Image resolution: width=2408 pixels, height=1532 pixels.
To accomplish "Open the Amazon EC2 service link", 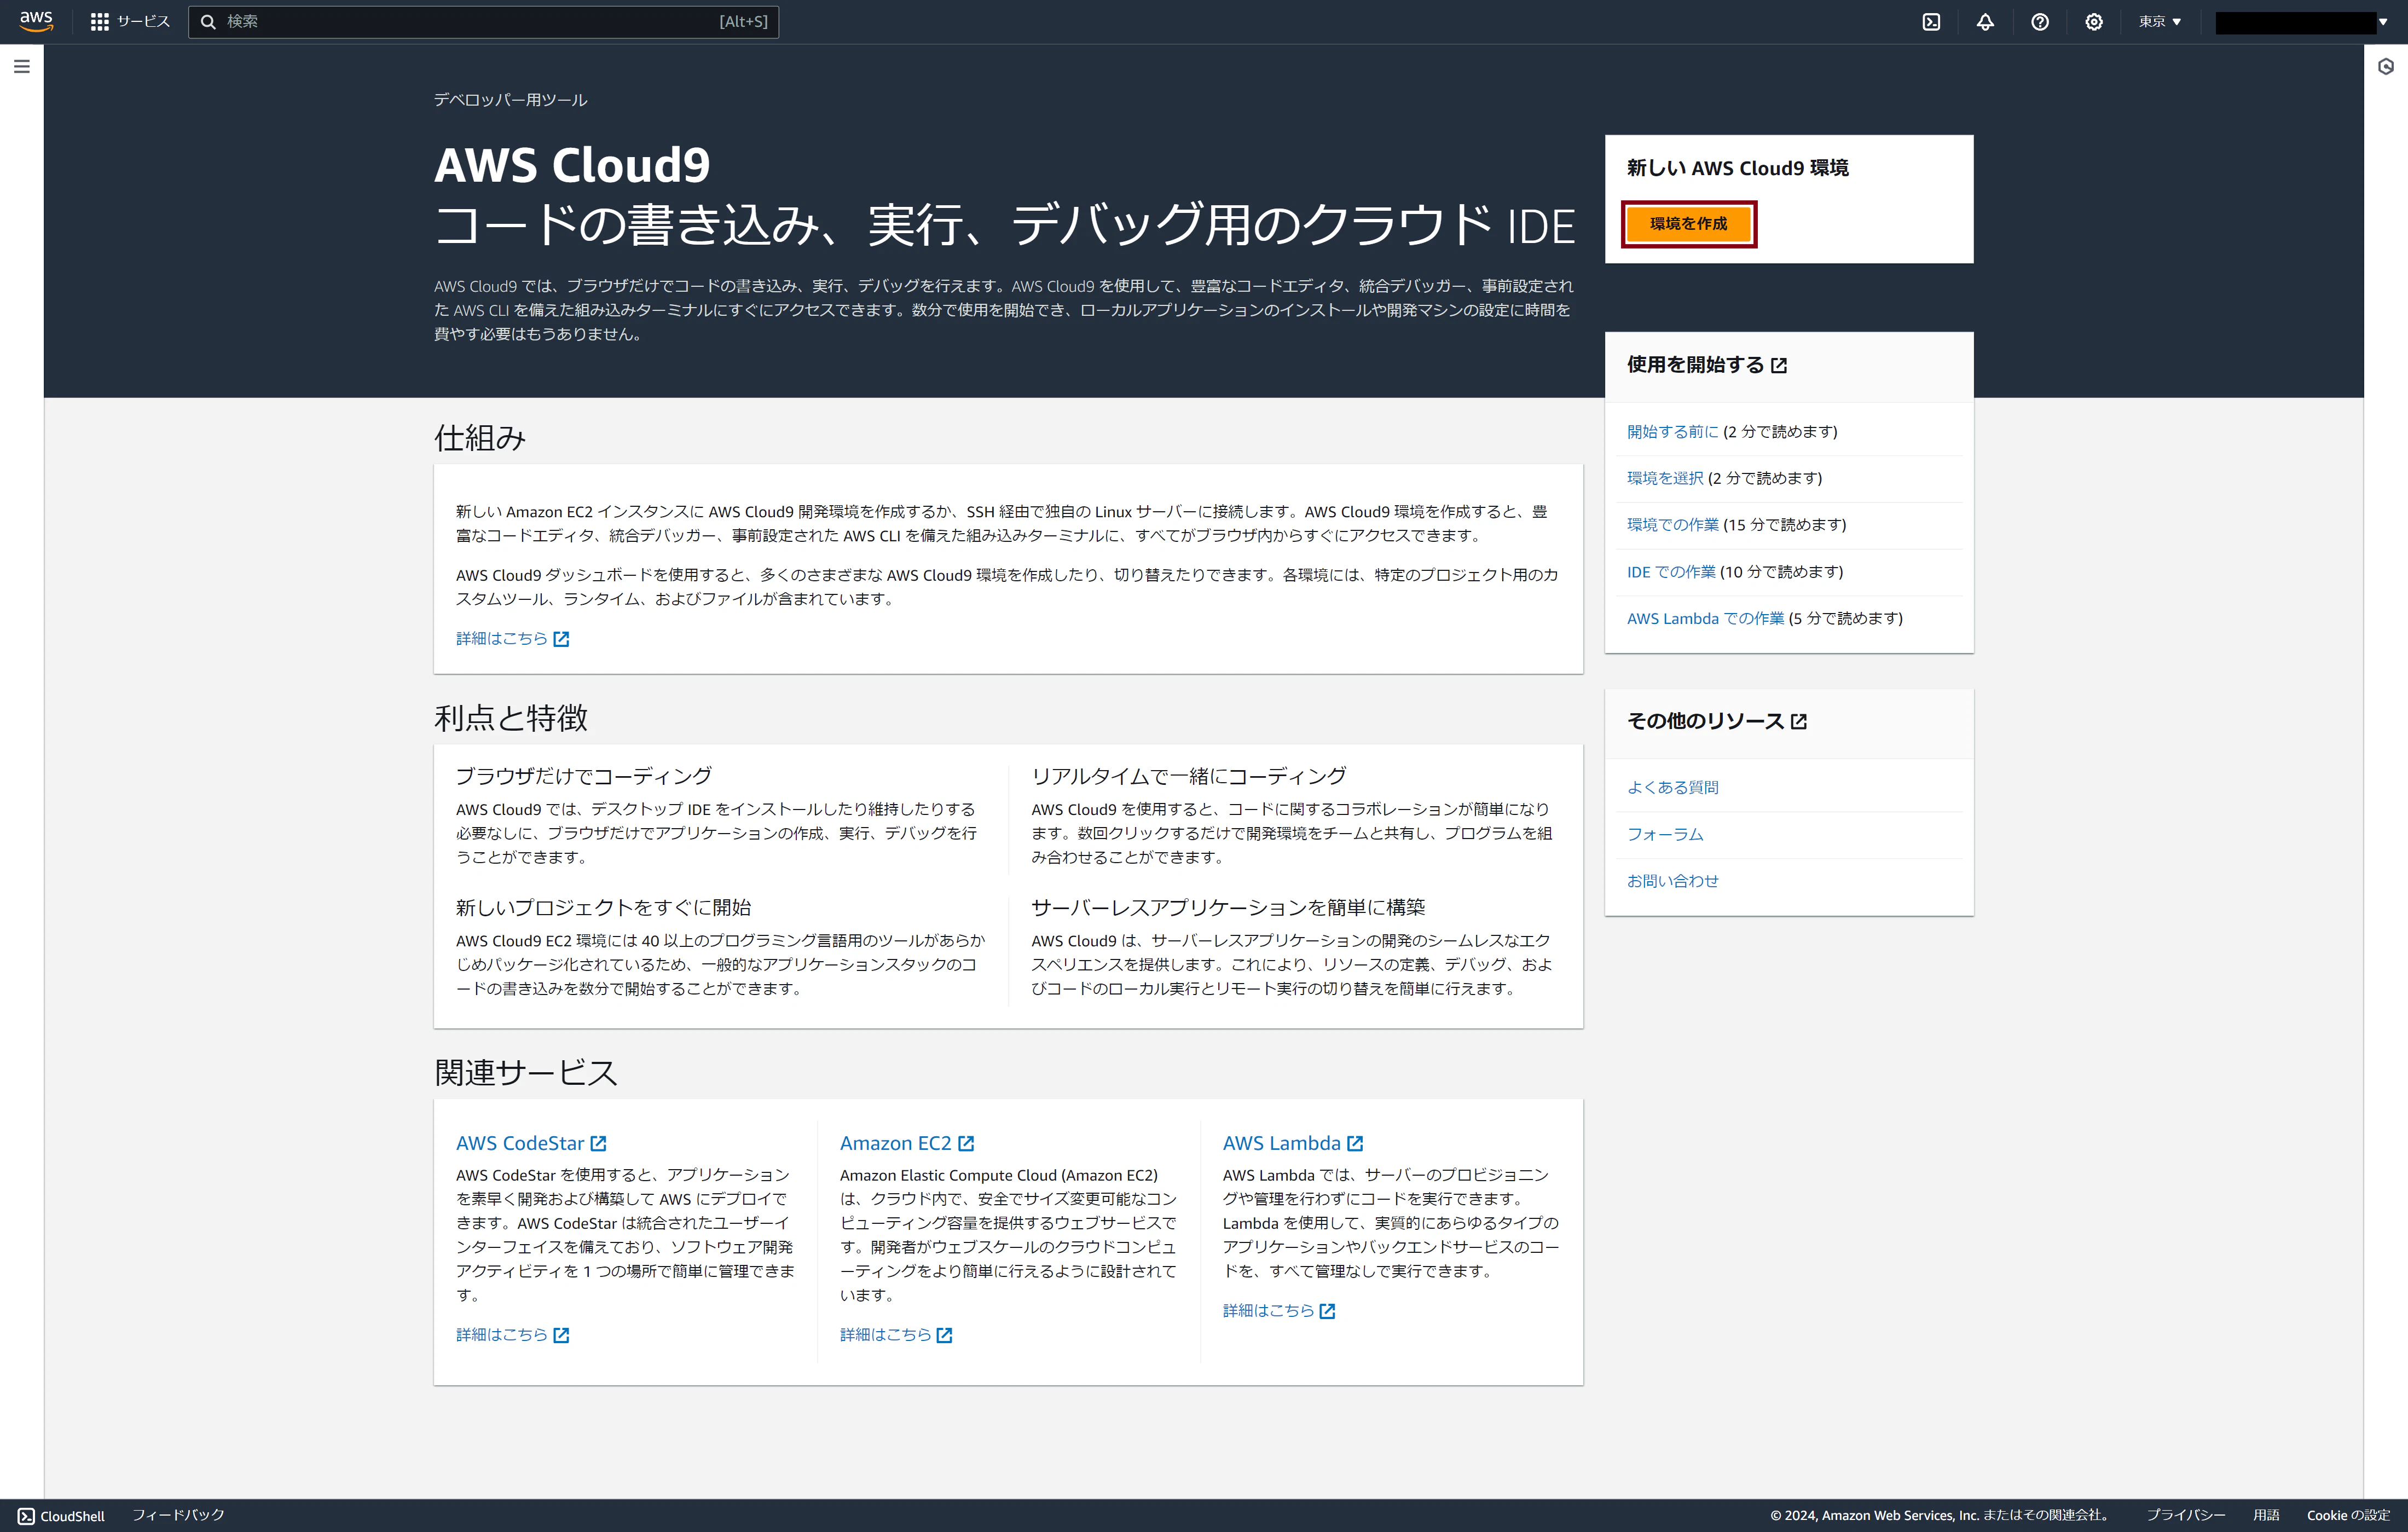I will [x=907, y=1143].
